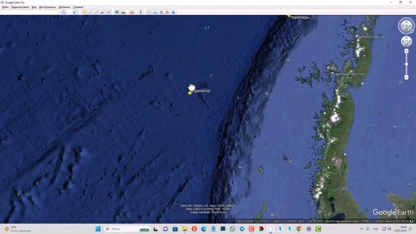Click the zoom slider handle
416x234 pixels.
point(406,64)
